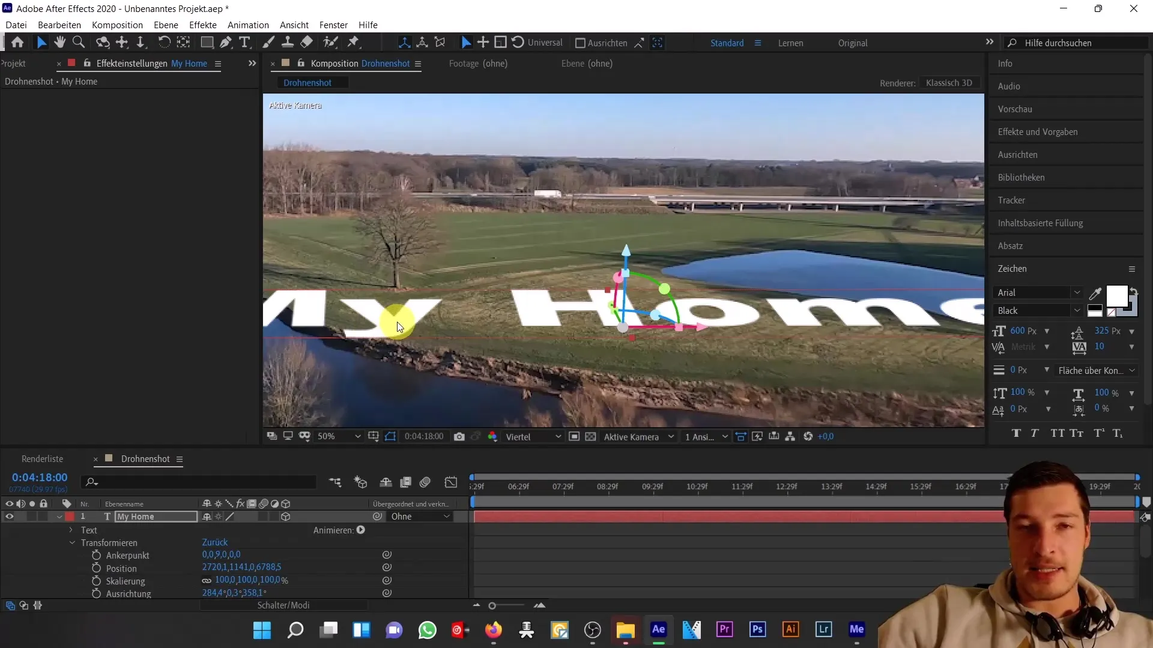The height and width of the screenshot is (648, 1153).
Task: Click the Zurück reset button for Transform
Action: [214, 542]
